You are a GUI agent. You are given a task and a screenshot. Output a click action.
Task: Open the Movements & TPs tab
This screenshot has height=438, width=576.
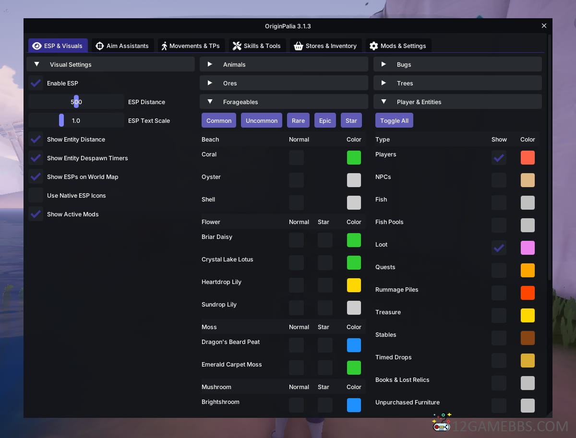191,46
